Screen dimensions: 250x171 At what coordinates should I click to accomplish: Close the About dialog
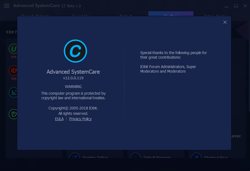pos(225,22)
